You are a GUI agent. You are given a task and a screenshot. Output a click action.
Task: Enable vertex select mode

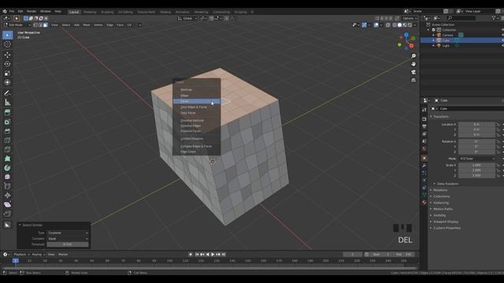tap(35, 25)
